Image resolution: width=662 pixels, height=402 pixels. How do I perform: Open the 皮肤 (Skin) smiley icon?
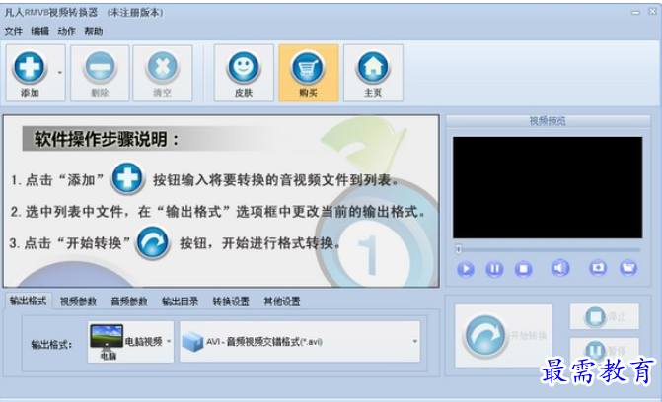coord(244,67)
